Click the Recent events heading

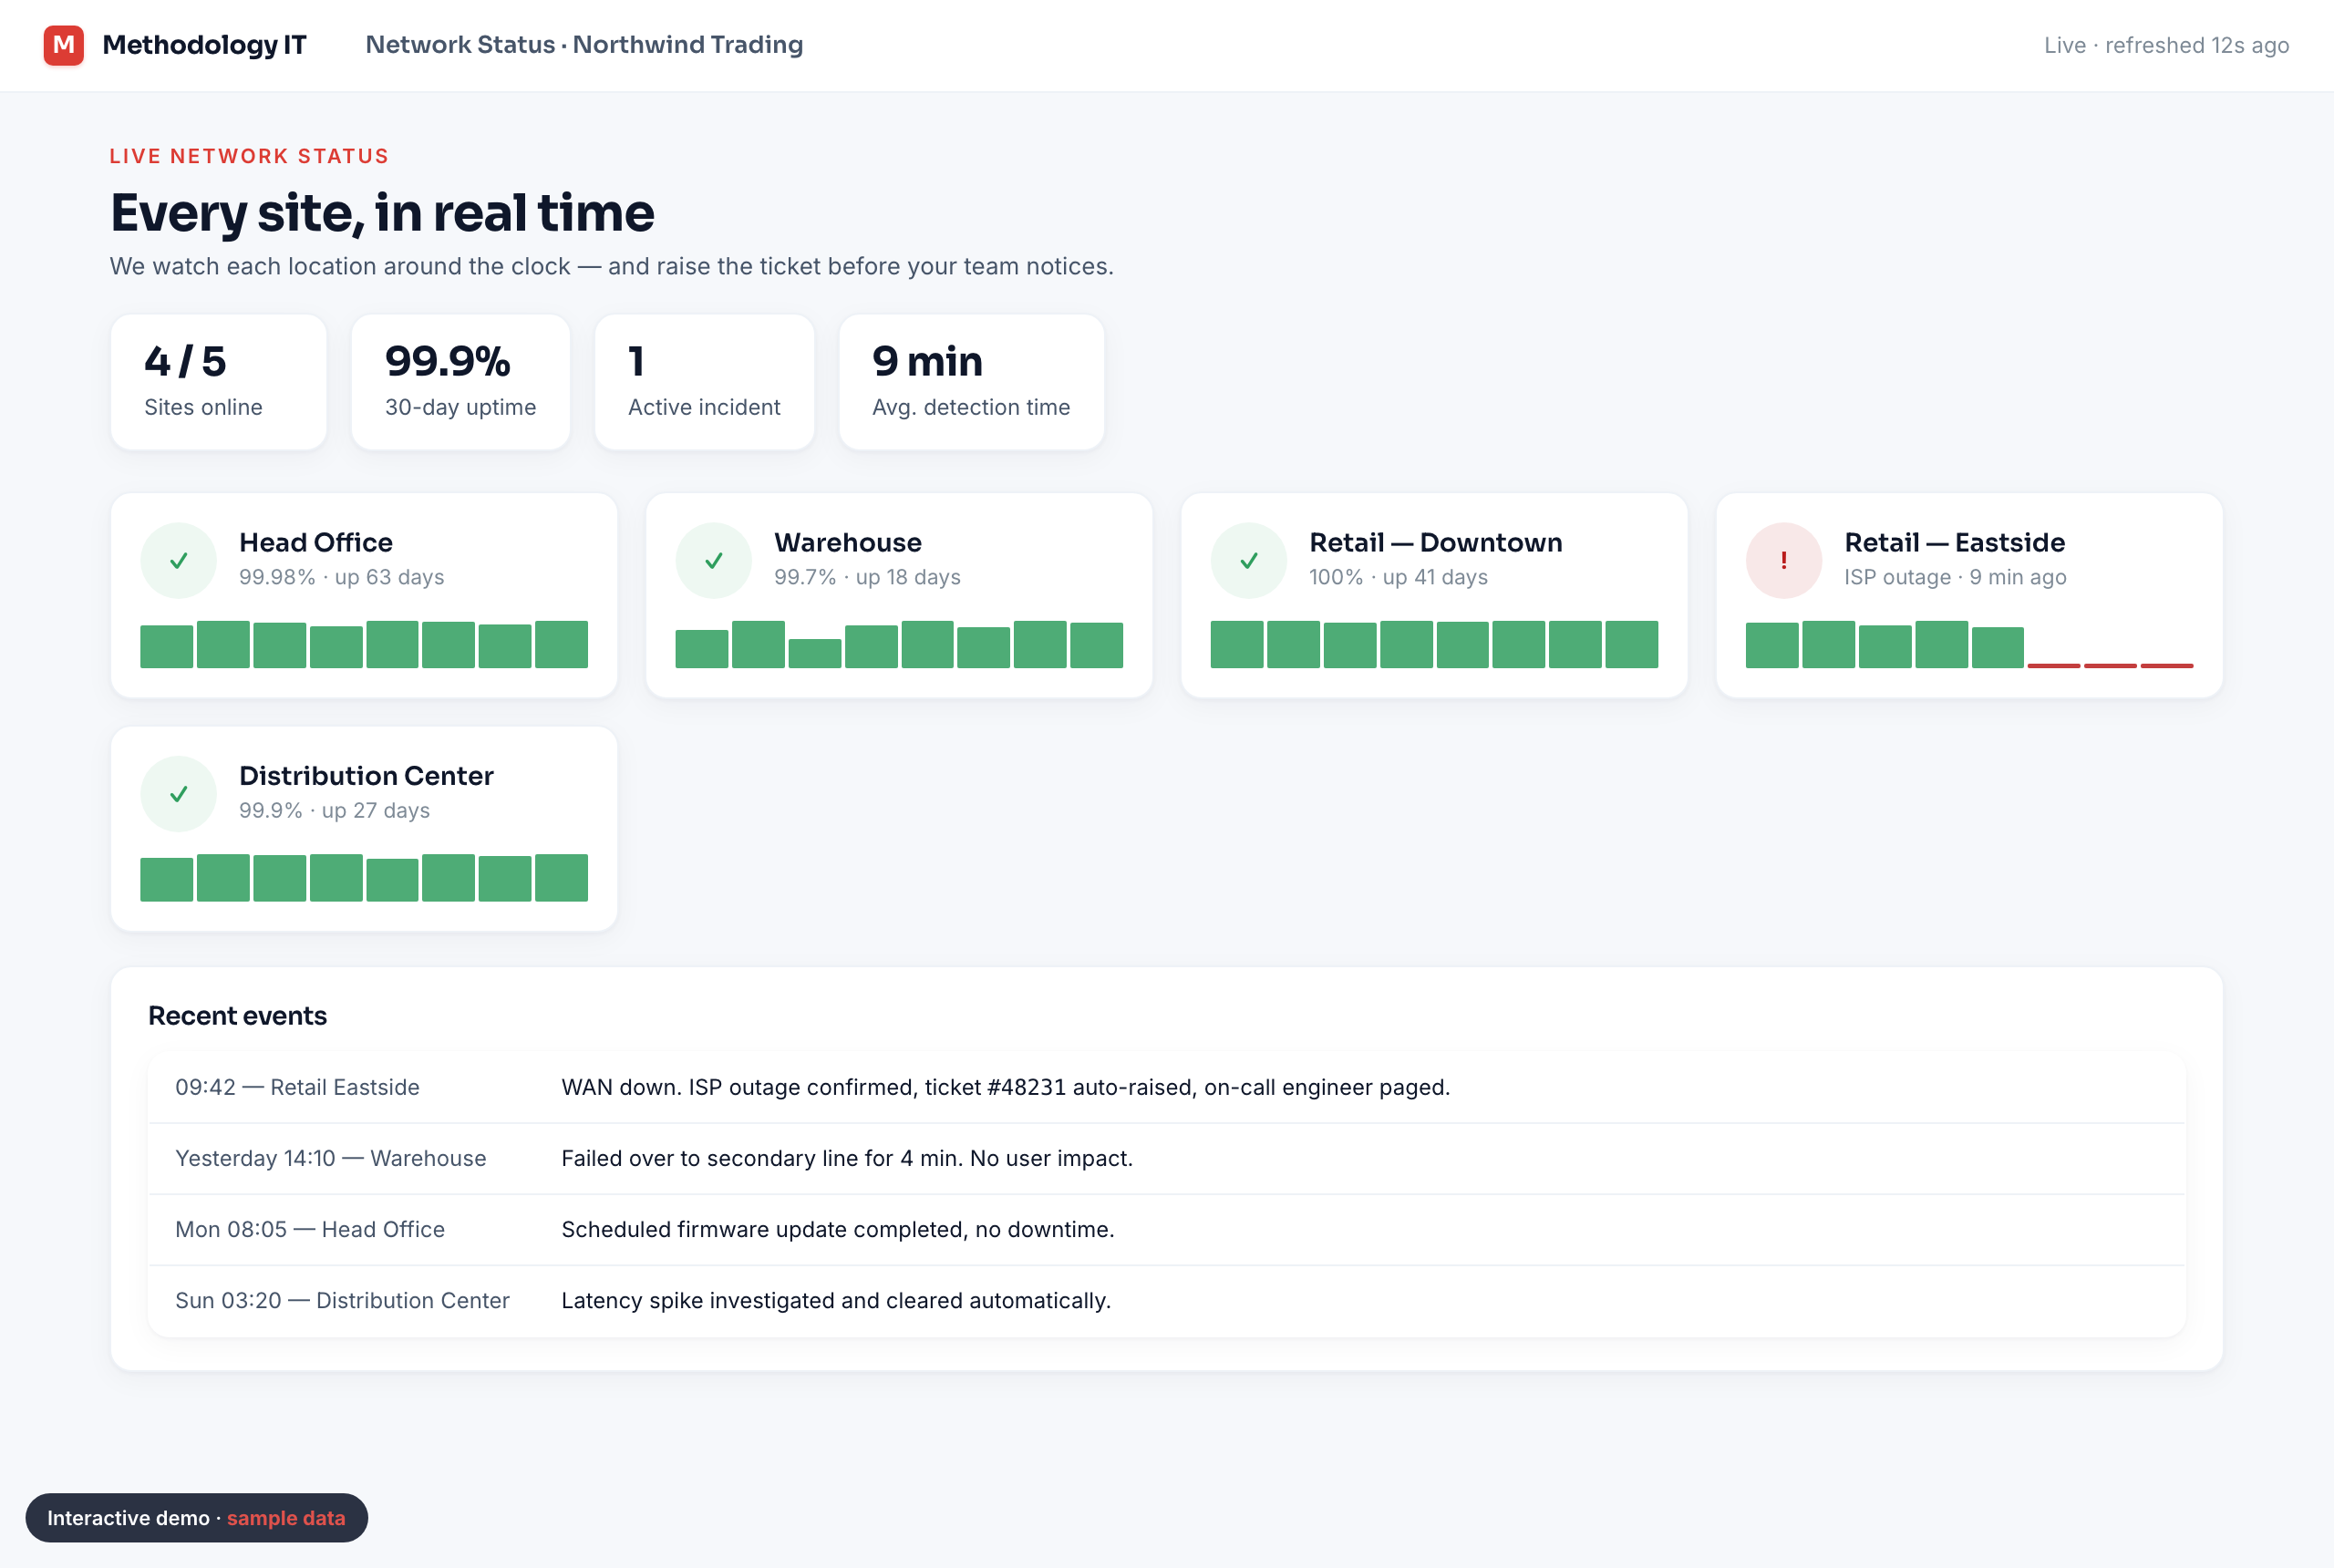(x=237, y=1016)
